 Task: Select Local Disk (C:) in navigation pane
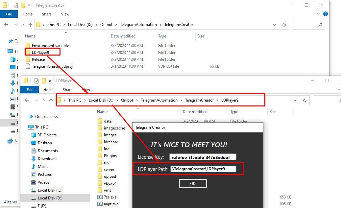50,190
